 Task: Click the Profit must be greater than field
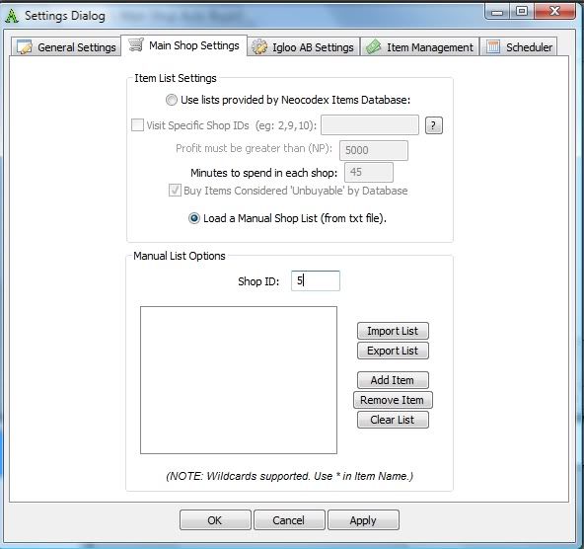374,150
